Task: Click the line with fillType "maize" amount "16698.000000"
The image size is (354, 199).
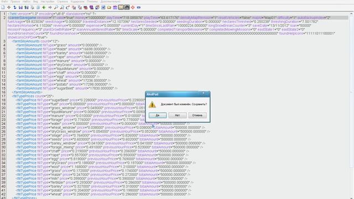Action: (x=63, y=49)
